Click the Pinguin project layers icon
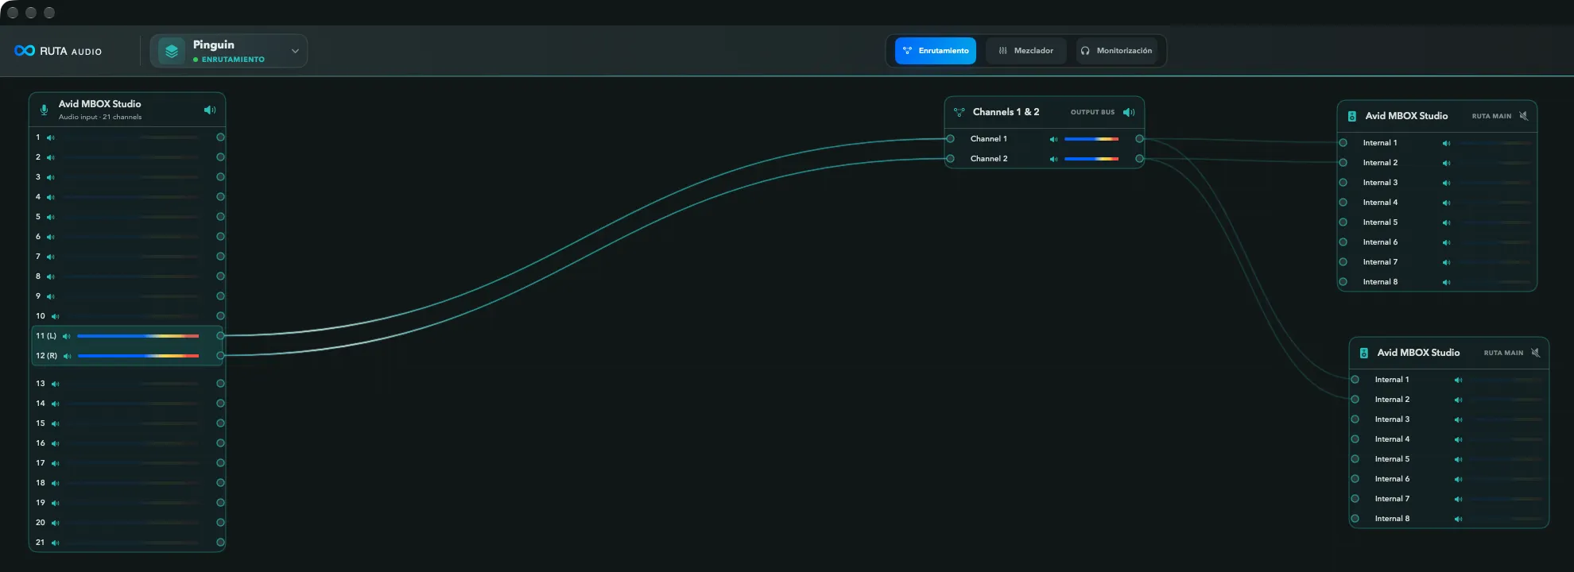The width and height of the screenshot is (1574, 572). coord(172,51)
